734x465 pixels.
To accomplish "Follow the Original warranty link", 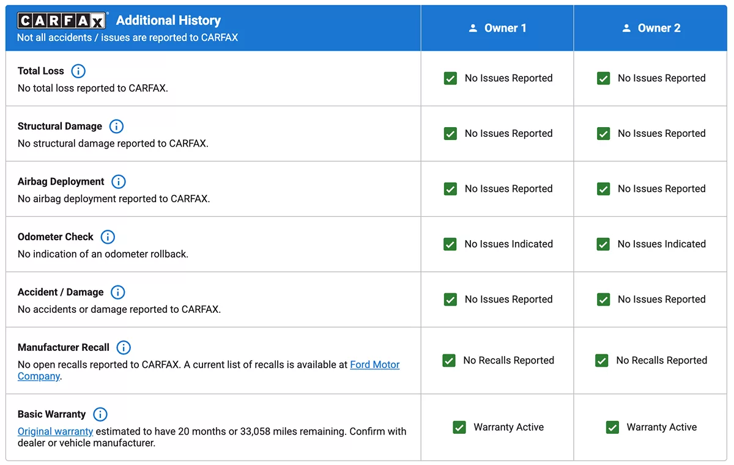I will pyautogui.click(x=55, y=431).
